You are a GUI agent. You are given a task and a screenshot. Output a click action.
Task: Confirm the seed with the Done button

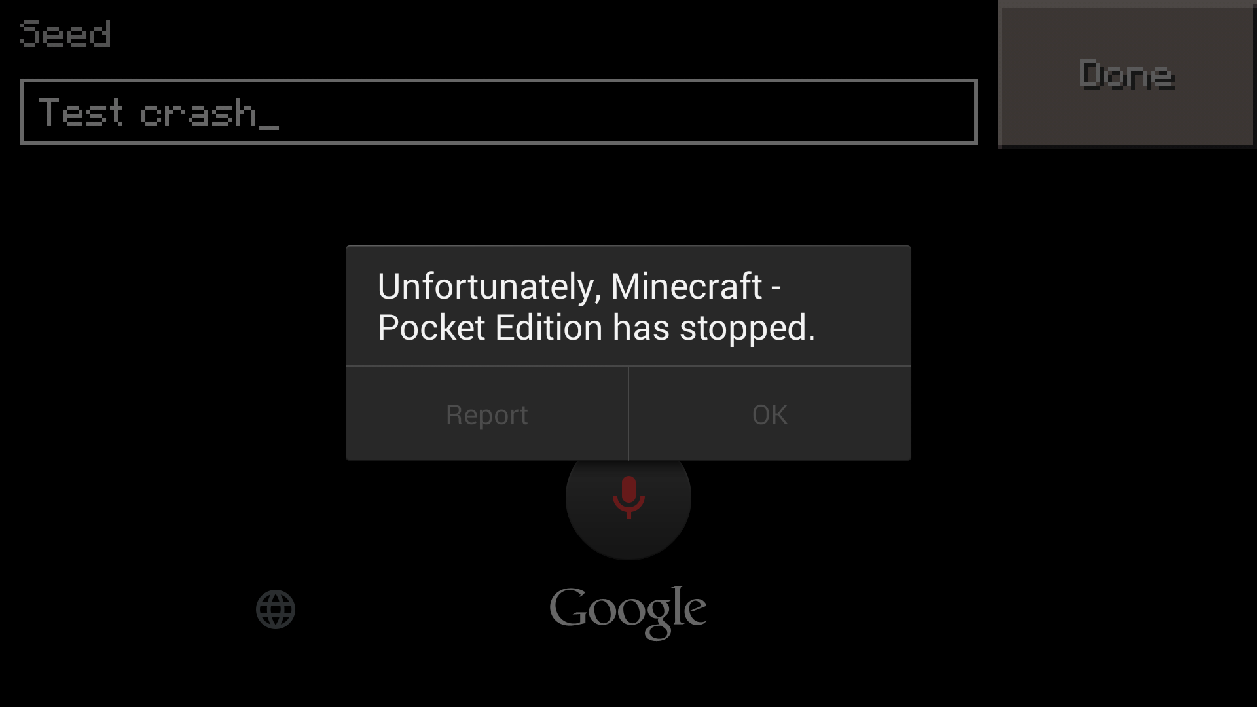coord(1127,75)
